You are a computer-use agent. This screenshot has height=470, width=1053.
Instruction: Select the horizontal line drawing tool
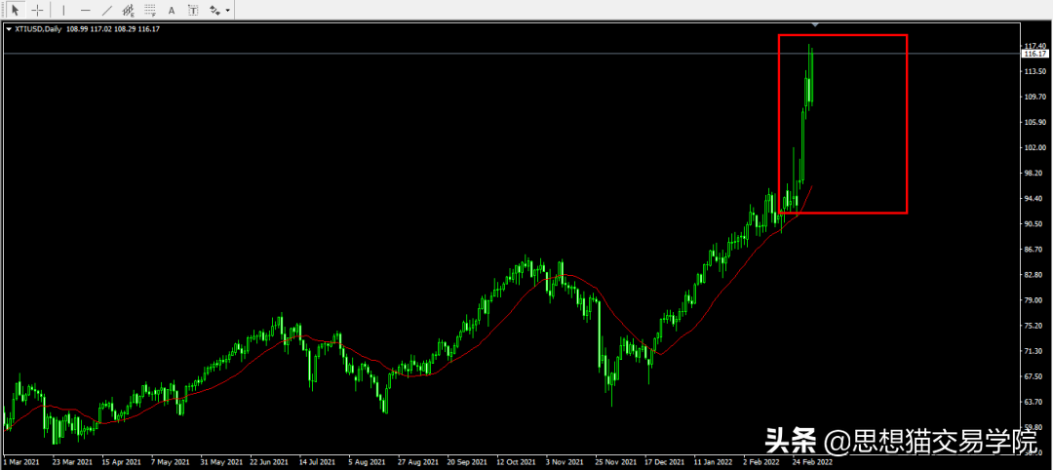click(85, 10)
